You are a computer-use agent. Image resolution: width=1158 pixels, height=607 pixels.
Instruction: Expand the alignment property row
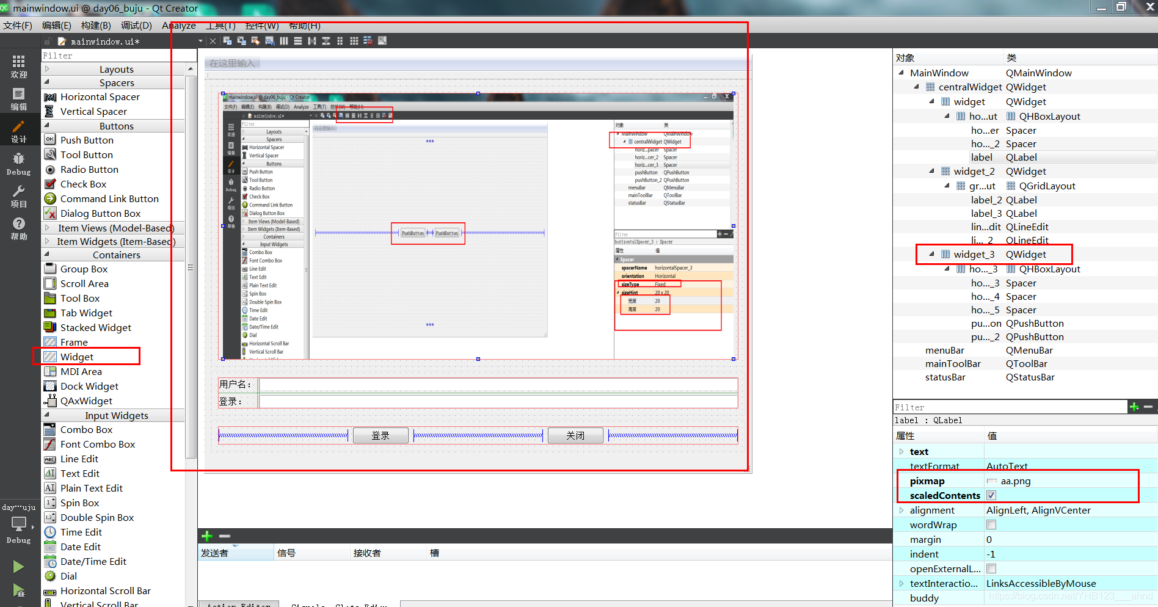click(x=901, y=511)
